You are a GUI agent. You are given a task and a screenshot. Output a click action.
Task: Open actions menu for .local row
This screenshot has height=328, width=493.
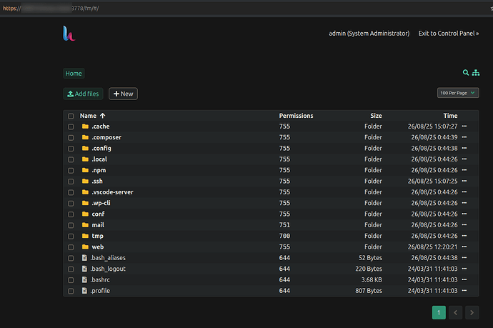tap(464, 159)
